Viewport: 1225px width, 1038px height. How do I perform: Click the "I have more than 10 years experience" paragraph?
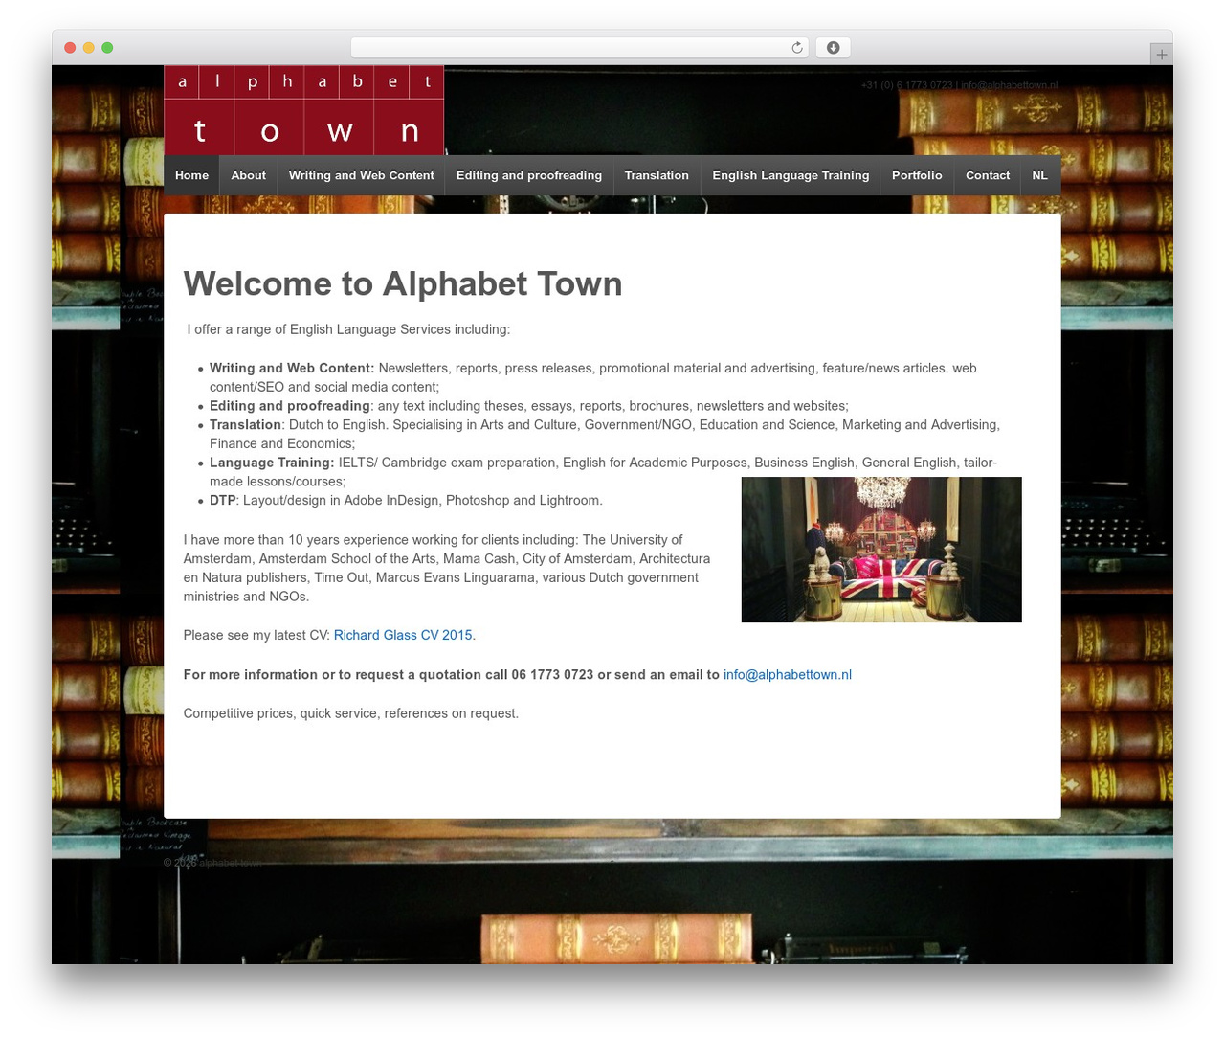click(447, 568)
